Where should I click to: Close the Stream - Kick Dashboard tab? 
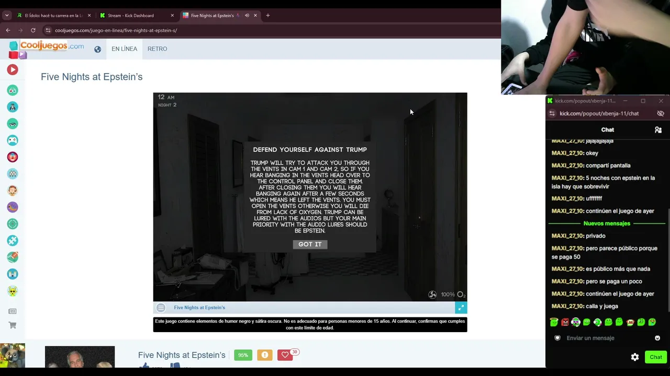click(x=172, y=16)
